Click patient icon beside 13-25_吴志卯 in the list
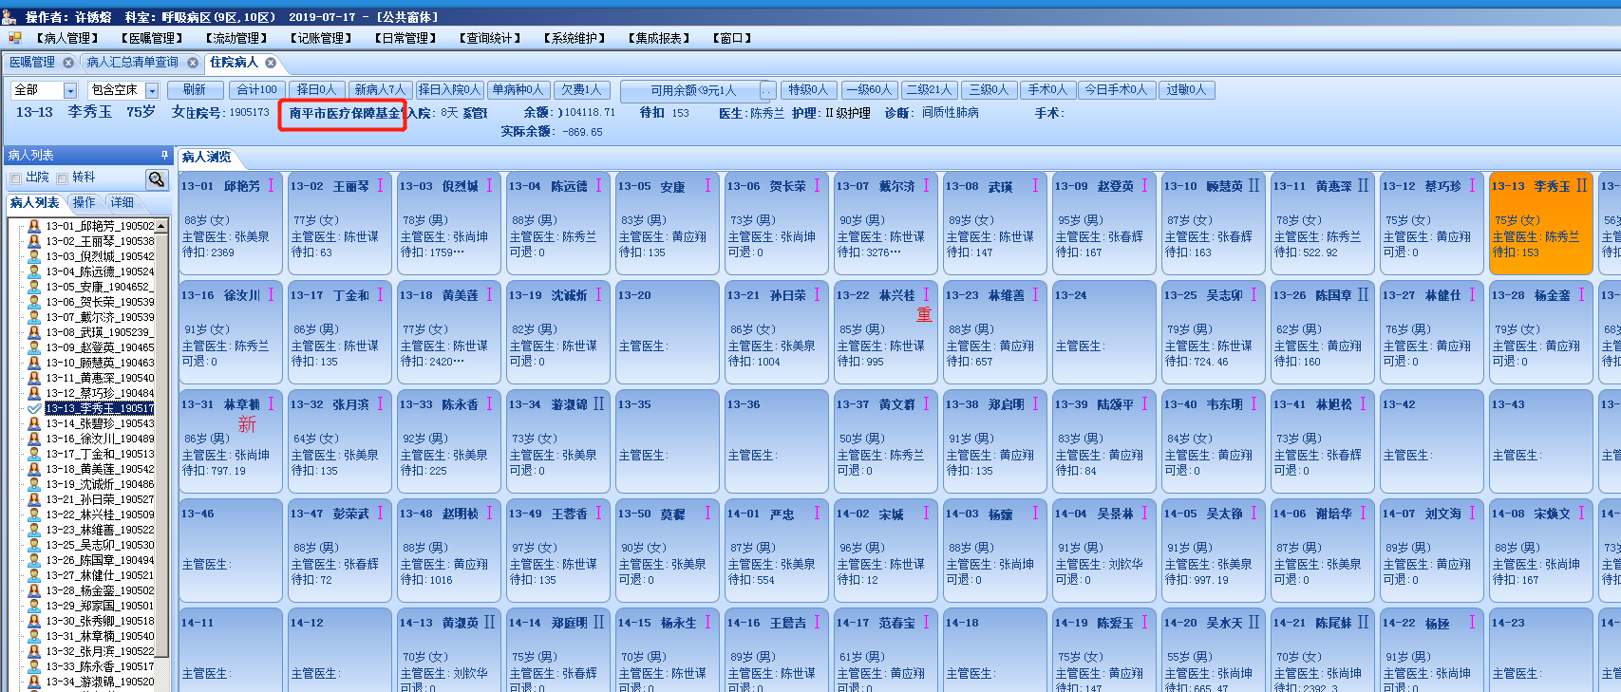1621x692 pixels. (34, 545)
